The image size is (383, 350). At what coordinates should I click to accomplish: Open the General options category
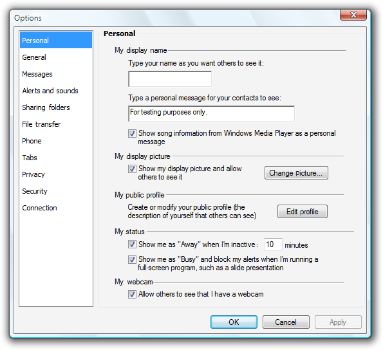pyautogui.click(x=56, y=57)
